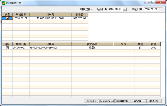Close the 选择销售订单 window
The height and width of the screenshot is (106, 167).
click(x=161, y=2)
